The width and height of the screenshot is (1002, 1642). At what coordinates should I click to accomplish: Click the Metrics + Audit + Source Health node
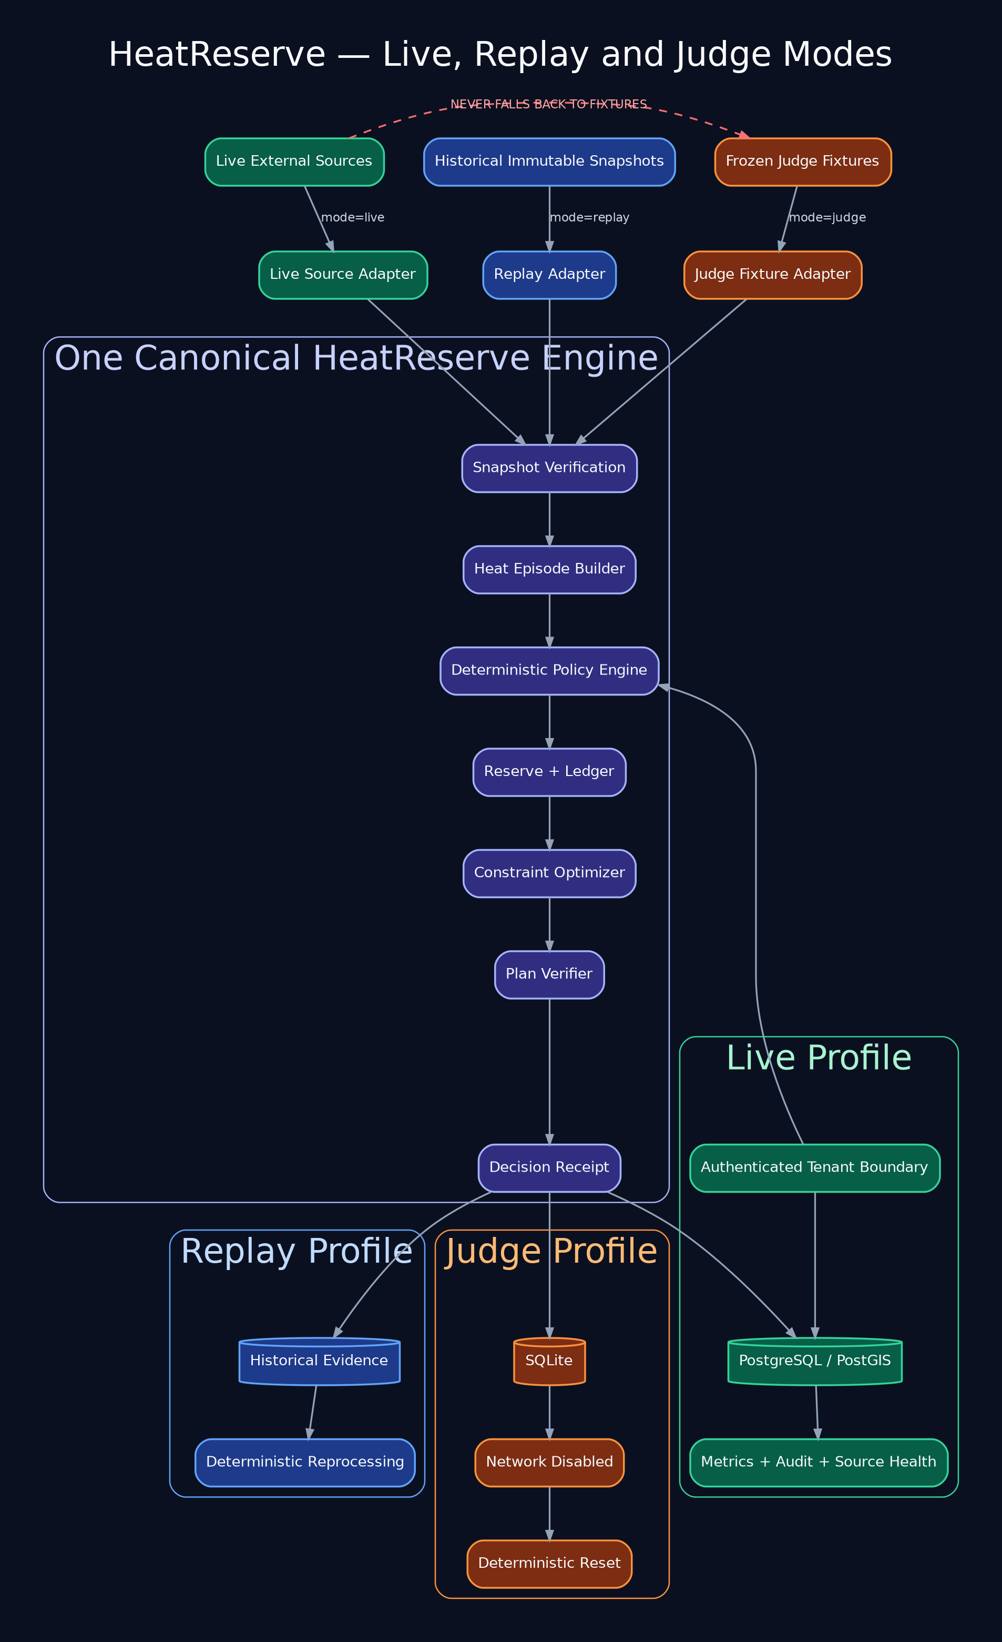[819, 1463]
